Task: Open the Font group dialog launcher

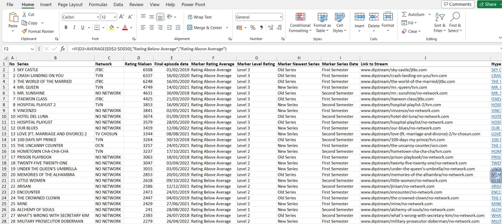Action: [134, 39]
